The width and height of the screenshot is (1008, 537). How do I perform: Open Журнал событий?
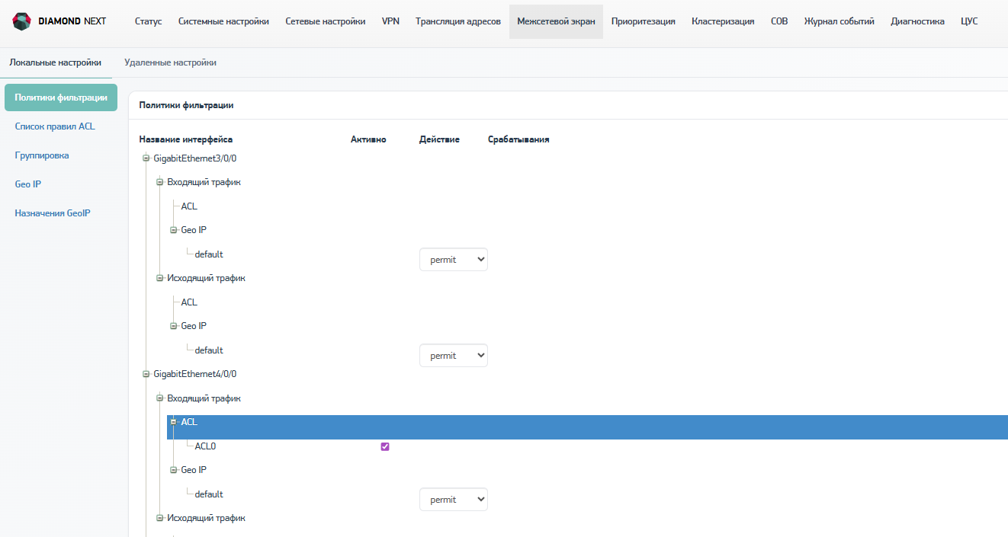click(839, 21)
